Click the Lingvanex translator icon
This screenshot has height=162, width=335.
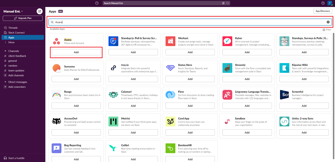point(227,95)
